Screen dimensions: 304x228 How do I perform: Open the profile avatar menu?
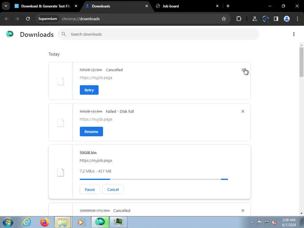[287, 19]
